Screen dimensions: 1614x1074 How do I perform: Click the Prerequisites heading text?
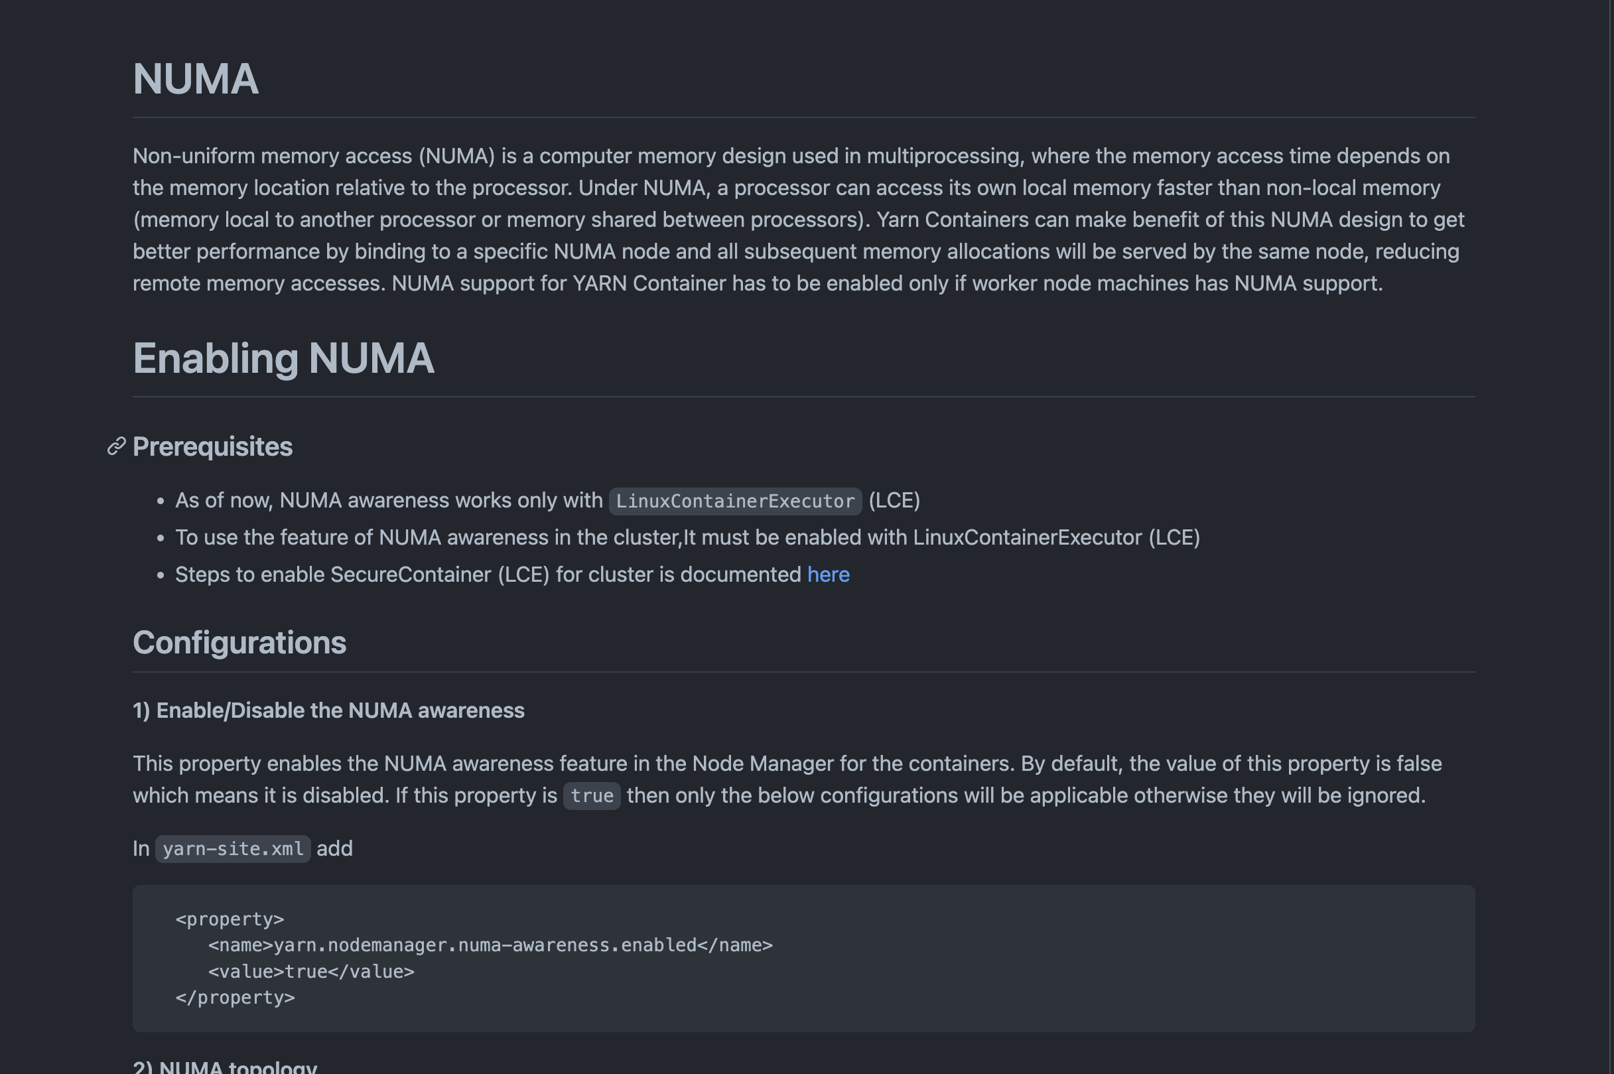(x=212, y=446)
